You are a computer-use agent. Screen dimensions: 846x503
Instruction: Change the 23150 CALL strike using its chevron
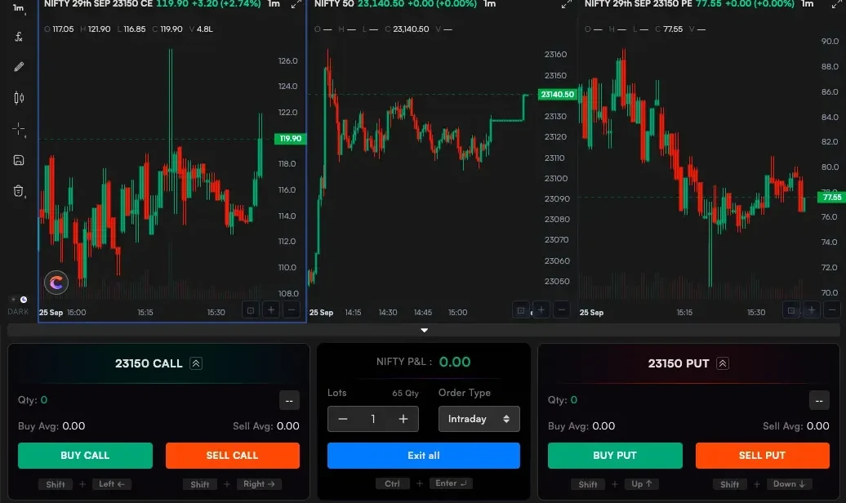pyautogui.click(x=196, y=363)
